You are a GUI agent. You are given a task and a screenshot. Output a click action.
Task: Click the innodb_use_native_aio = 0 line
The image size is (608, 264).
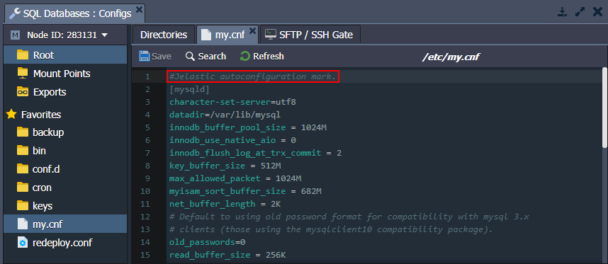[232, 140]
